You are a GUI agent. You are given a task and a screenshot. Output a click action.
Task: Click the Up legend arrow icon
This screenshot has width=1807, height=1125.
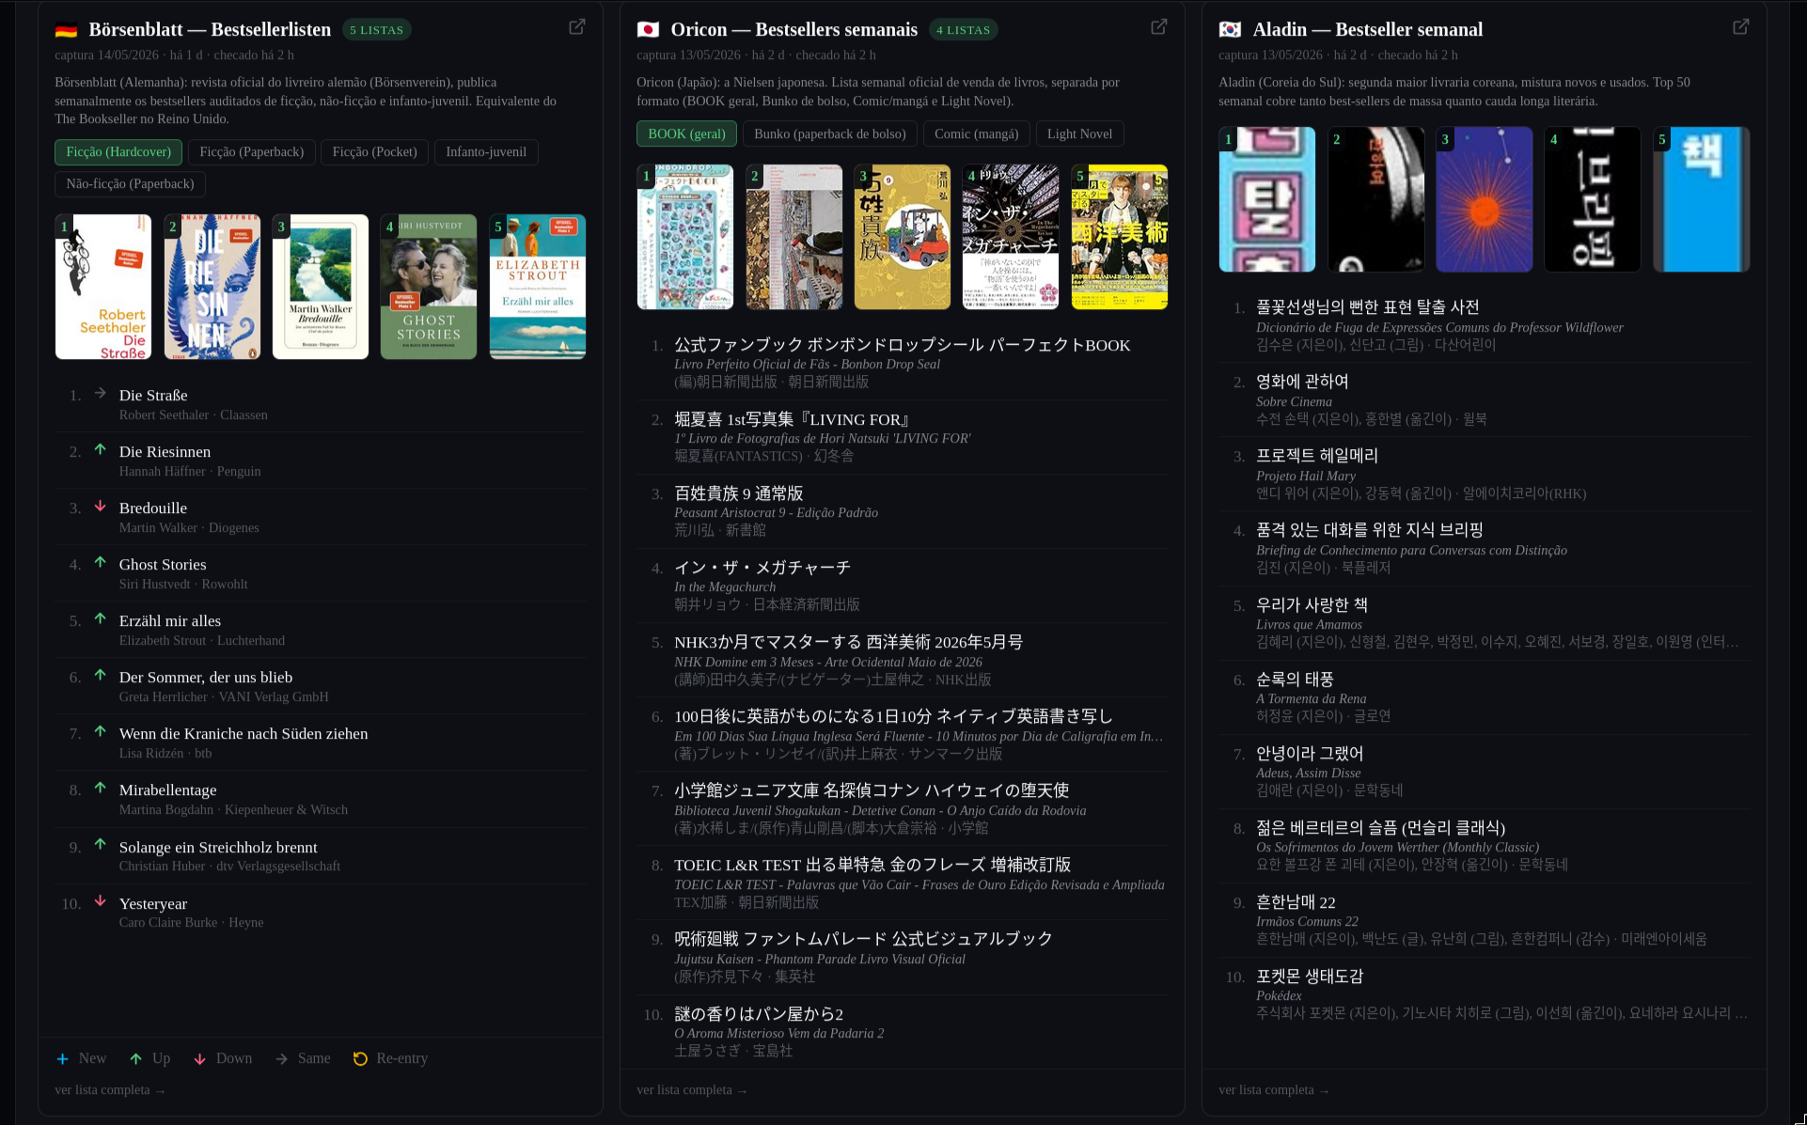pyautogui.click(x=136, y=1059)
